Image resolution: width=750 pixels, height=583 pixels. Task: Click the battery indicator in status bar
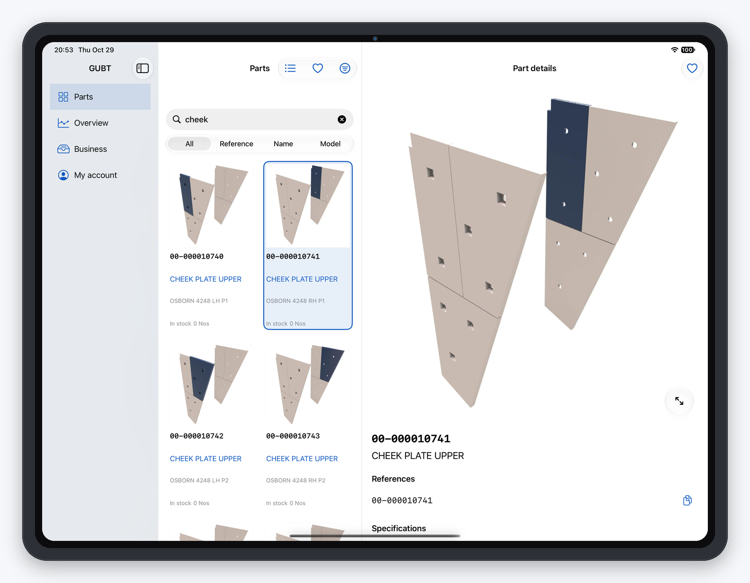point(688,50)
